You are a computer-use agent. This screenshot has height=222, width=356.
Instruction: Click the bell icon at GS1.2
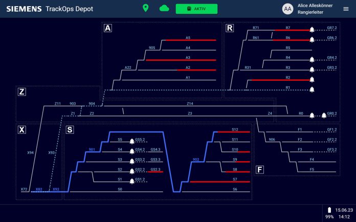pos(132,181)
